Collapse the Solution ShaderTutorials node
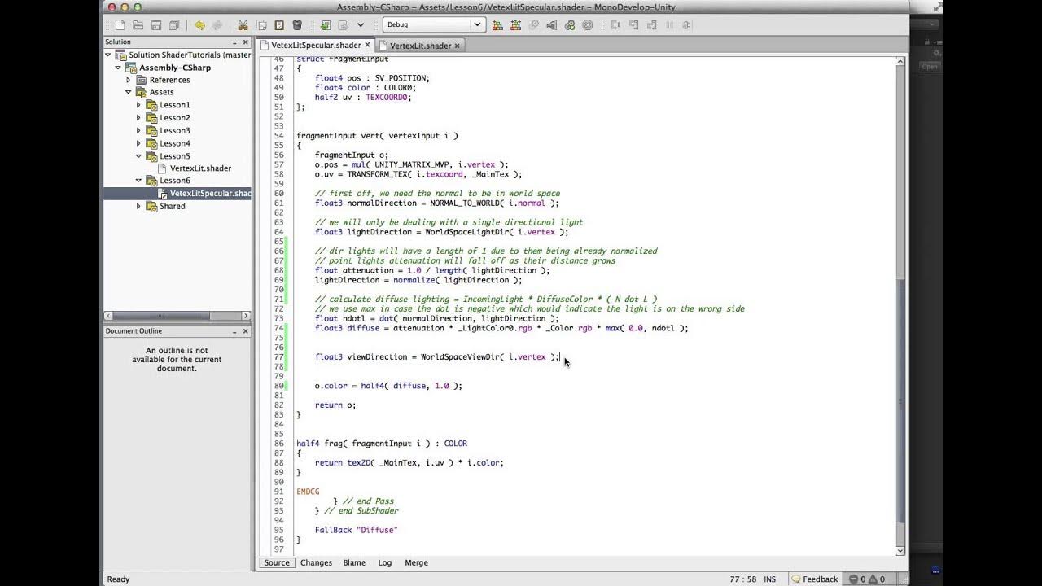This screenshot has width=1042, height=586. click(x=108, y=55)
